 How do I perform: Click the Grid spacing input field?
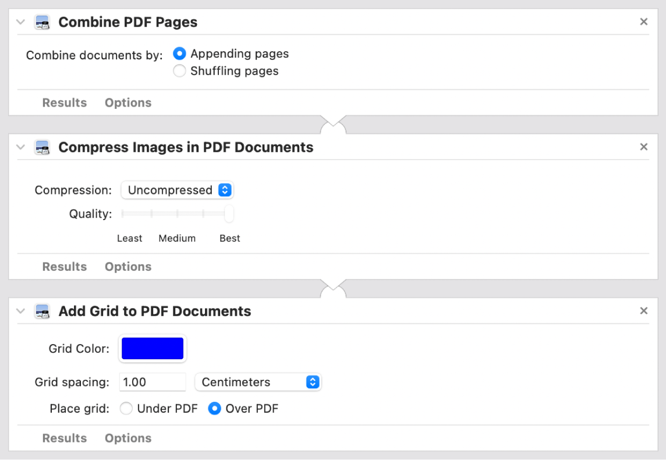click(152, 382)
